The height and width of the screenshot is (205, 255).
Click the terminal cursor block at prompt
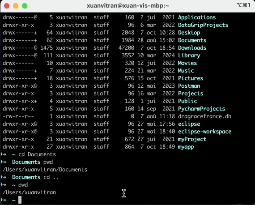click(x=20, y=200)
